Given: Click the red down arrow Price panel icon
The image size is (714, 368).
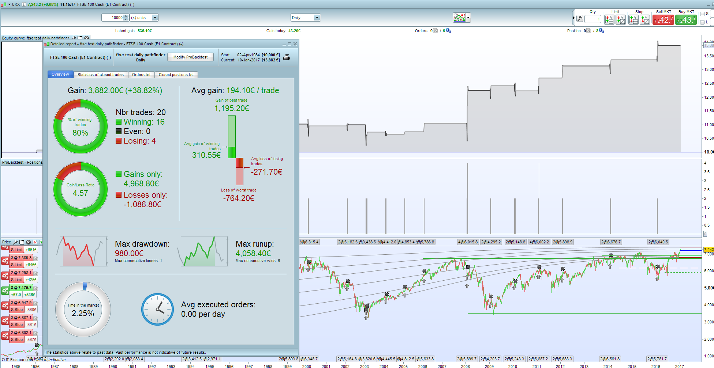Looking at the screenshot, I should 35,242.
